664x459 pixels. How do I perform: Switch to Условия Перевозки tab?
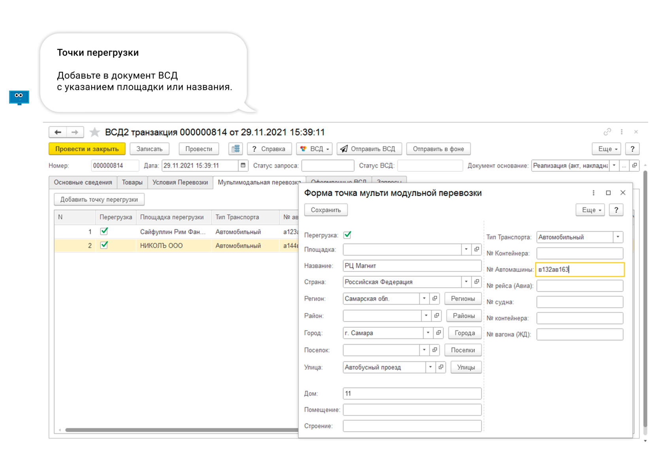(x=180, y=182)
